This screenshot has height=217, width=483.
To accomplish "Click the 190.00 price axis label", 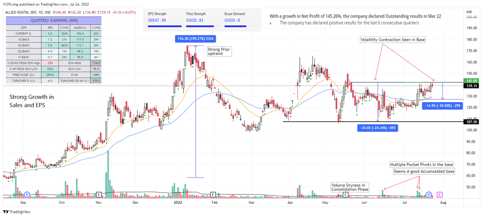I will pyautogui.click(x=472, y=28).
